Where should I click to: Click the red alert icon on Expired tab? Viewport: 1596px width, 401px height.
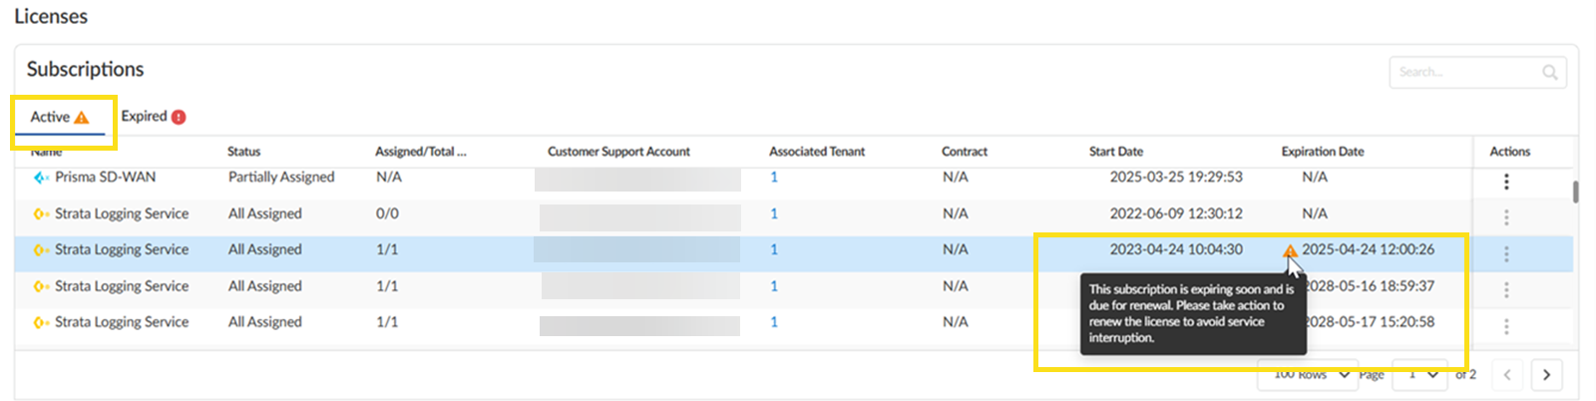pyautogui.click(x=179, y=117)
